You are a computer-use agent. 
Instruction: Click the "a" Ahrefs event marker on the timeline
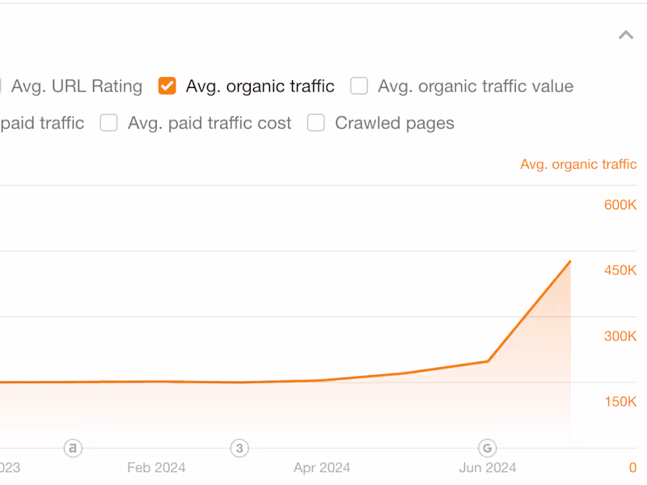pos(73,449)
